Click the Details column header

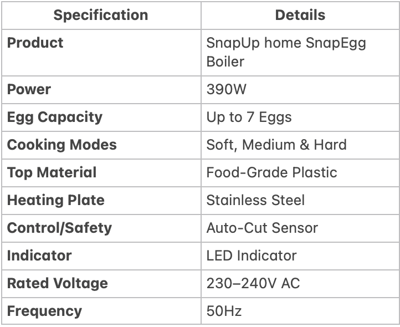pos(300,15)
